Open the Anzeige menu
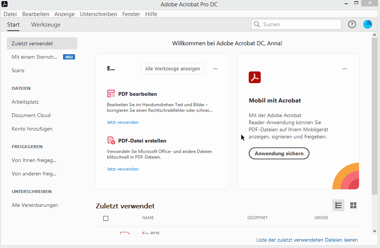 click(65, 14)
